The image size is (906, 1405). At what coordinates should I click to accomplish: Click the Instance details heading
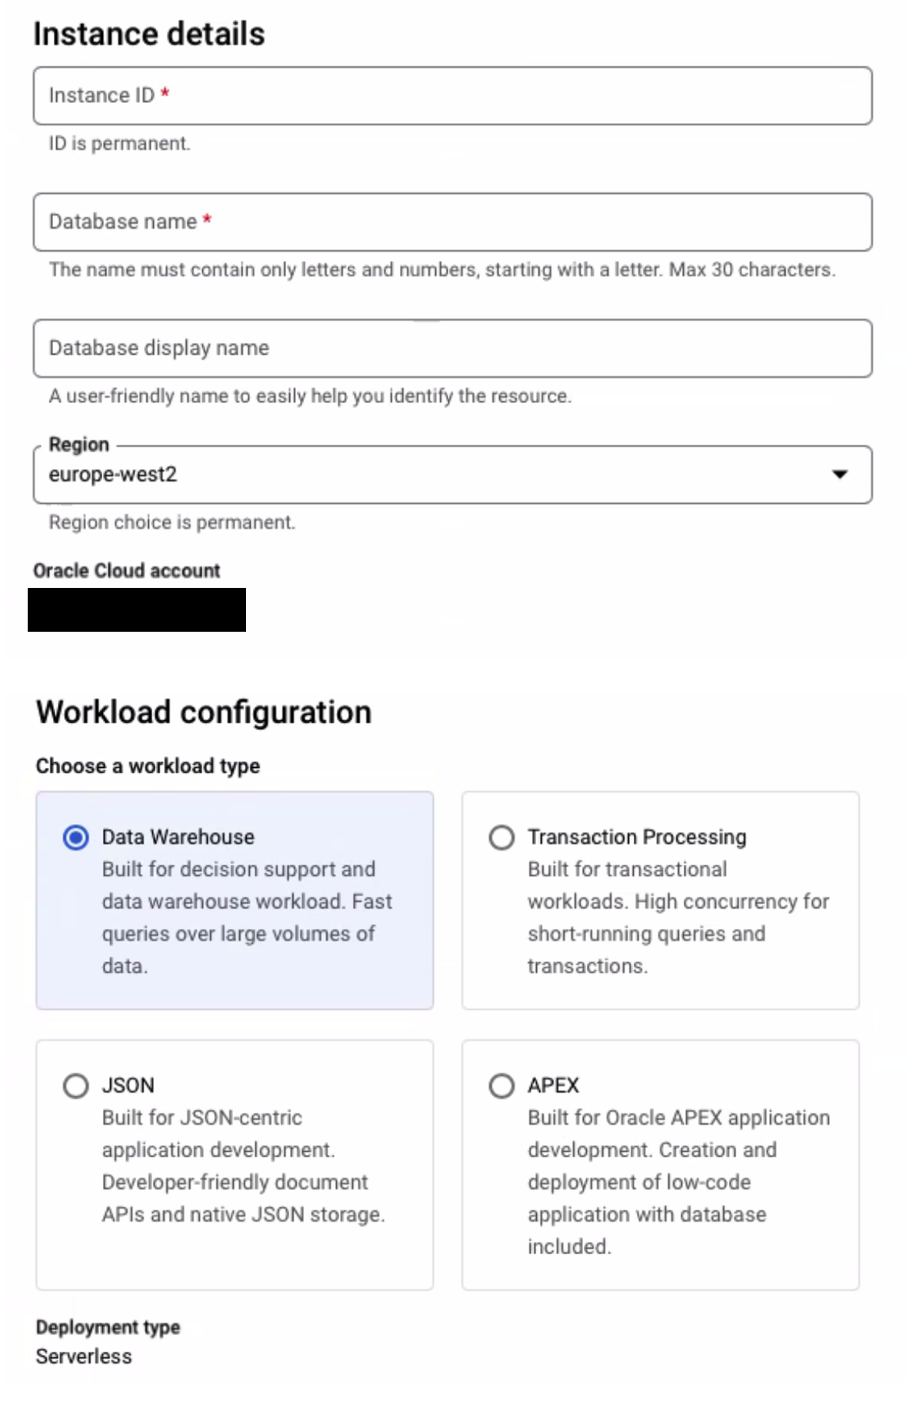(x=148, y=32)
